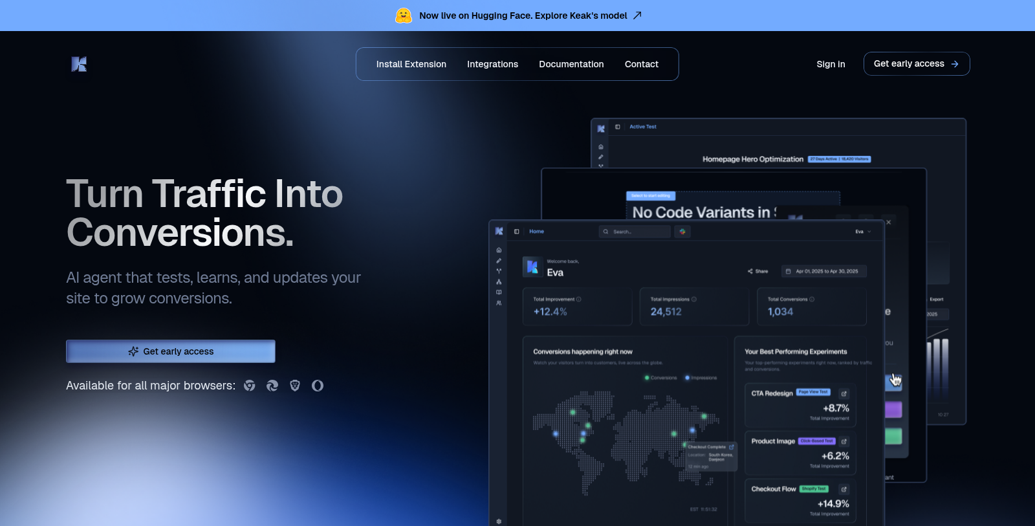Click the Keak logo in the site header

pos(79,64)
